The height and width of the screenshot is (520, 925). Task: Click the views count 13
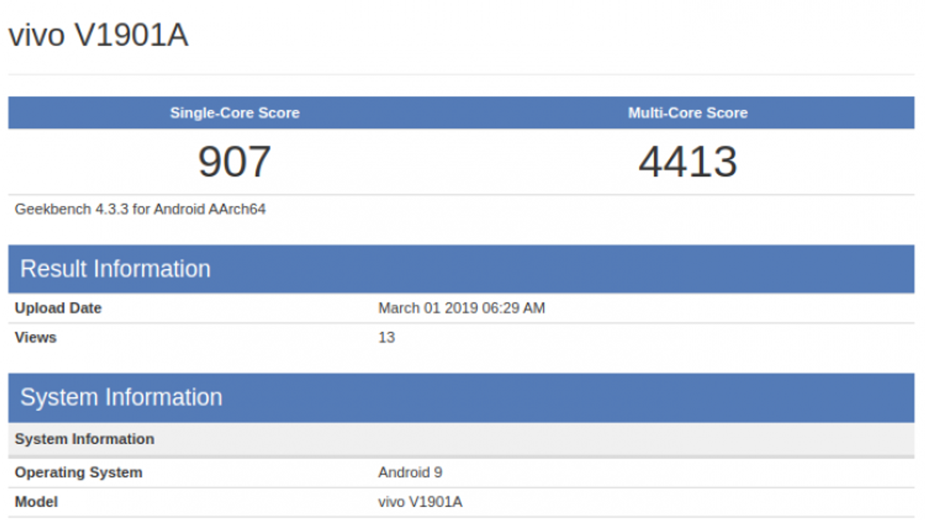pos(387,337)
